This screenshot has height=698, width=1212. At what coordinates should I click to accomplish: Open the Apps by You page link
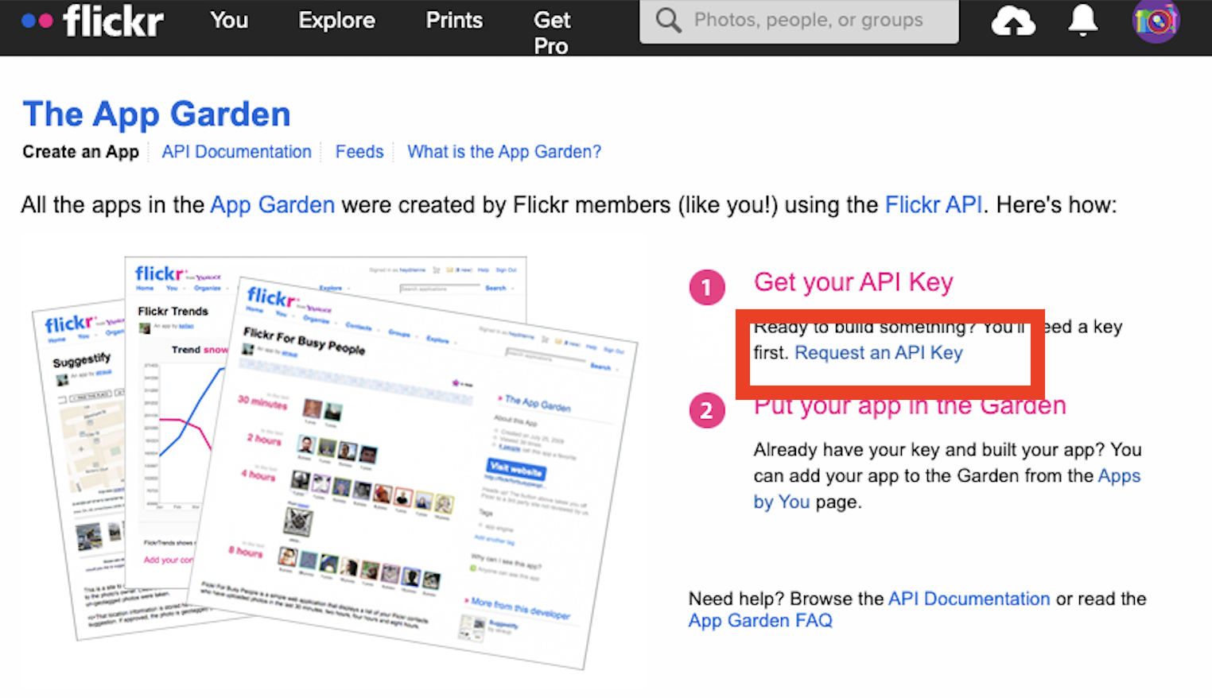tap(946, 489)
